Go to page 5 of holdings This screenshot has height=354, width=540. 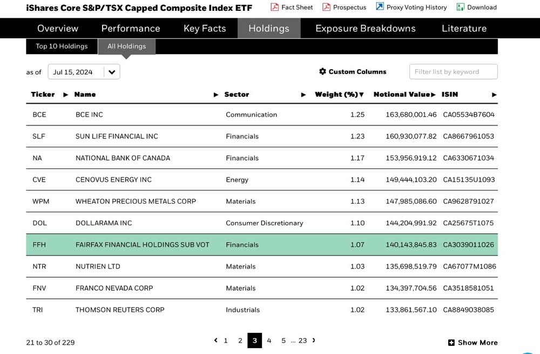coord(283,340)
